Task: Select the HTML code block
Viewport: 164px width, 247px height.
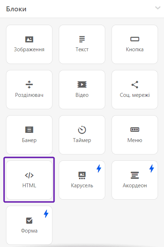Action: pos(29,180)
